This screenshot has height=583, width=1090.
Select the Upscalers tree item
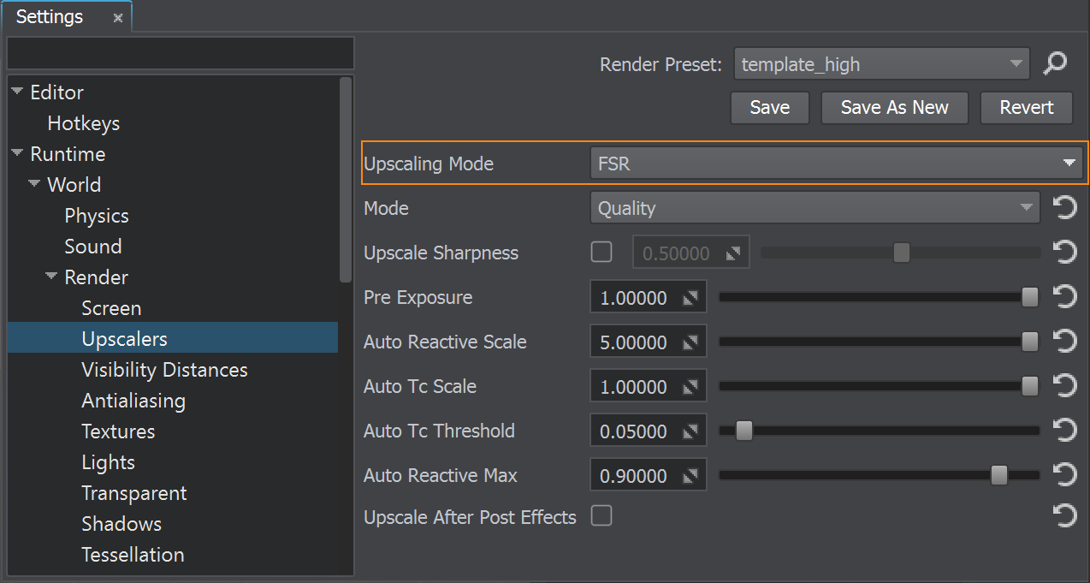[173, 339]
